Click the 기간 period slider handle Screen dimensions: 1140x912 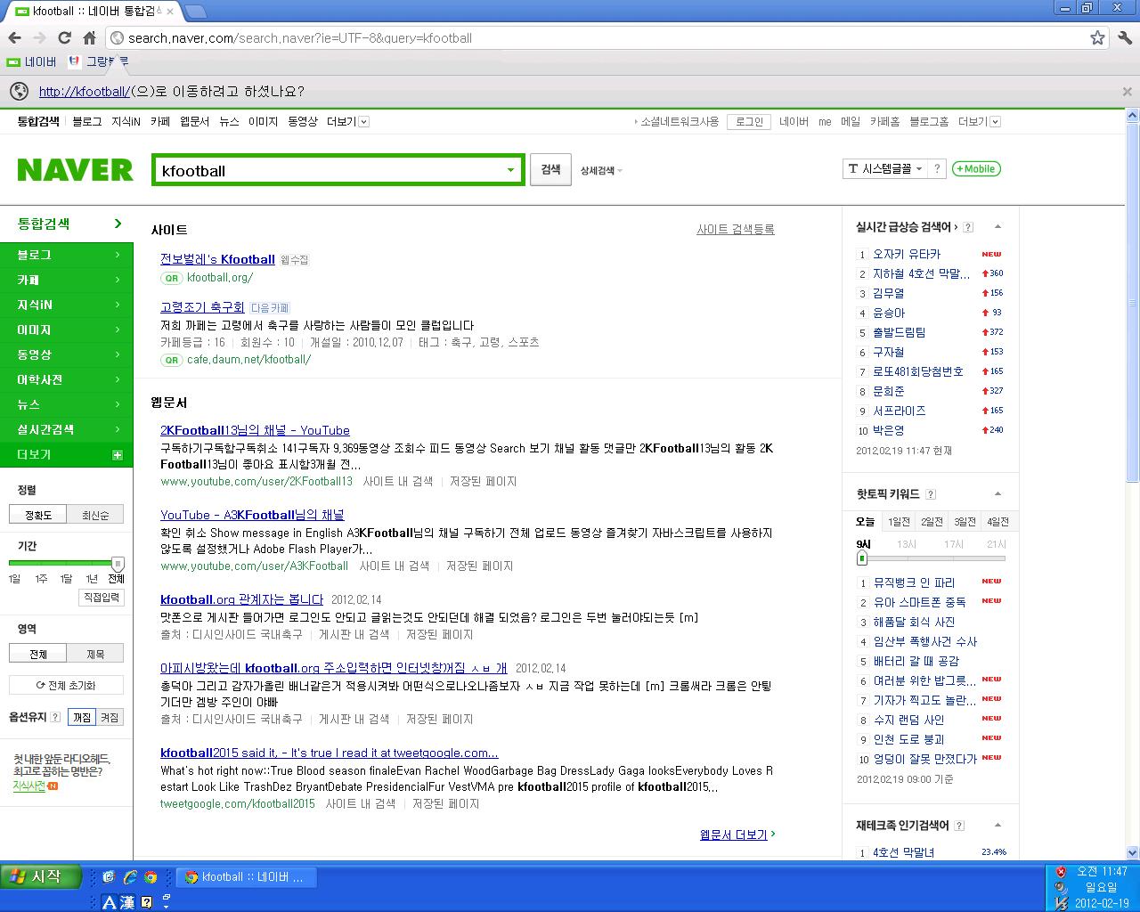point(118,564)
